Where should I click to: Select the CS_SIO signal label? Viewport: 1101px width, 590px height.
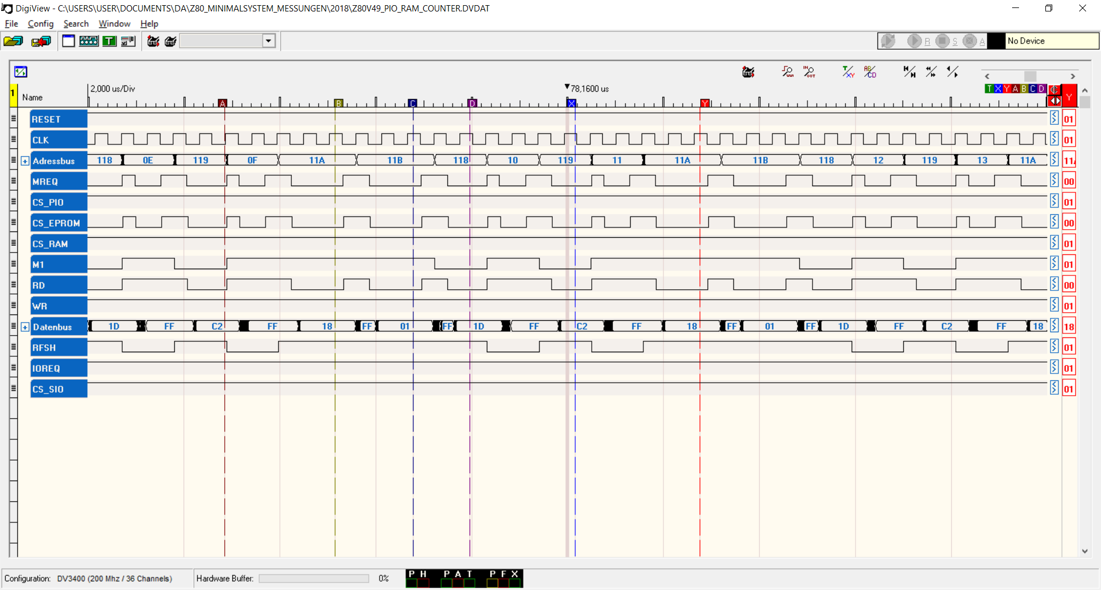pos(58,389)
